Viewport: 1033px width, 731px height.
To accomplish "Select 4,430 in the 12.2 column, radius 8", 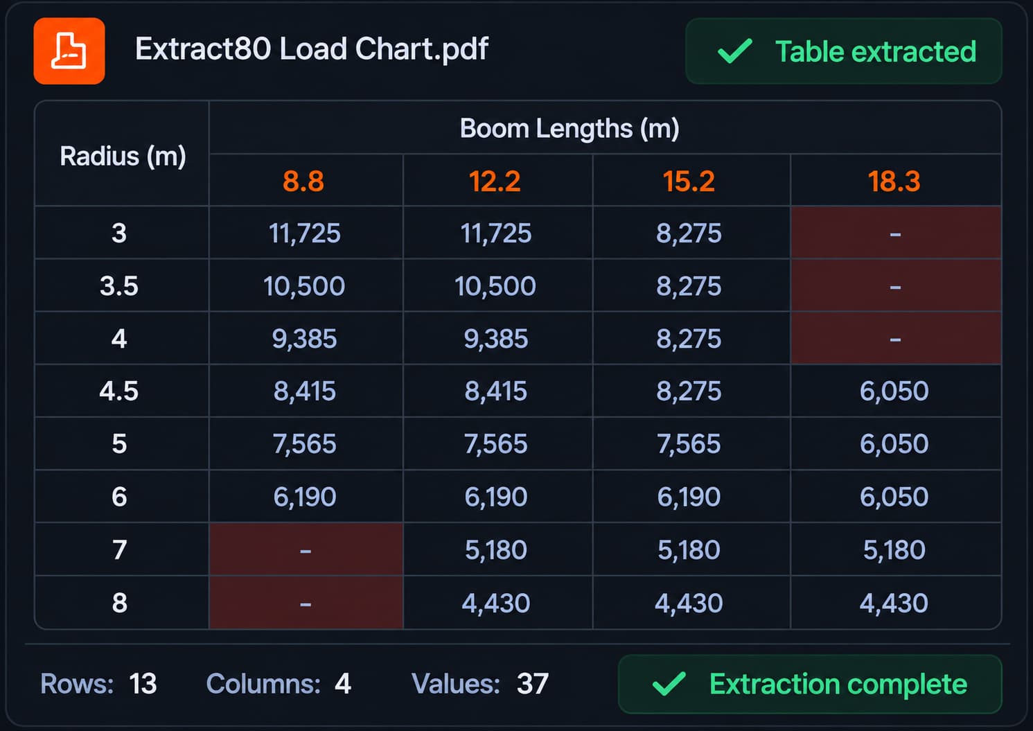I will point(496,604).
